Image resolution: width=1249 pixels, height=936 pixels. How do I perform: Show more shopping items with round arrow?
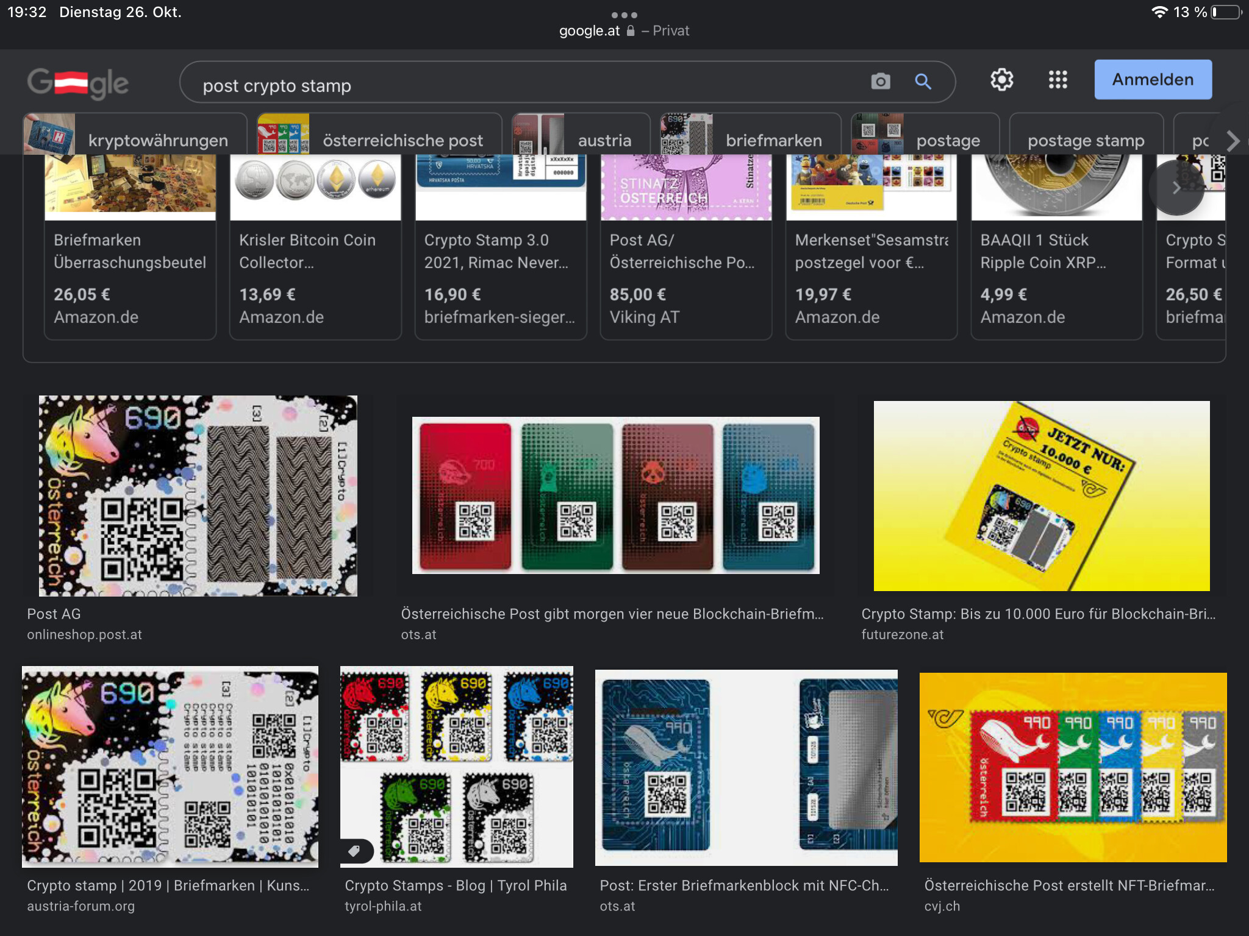[1176, 188]
